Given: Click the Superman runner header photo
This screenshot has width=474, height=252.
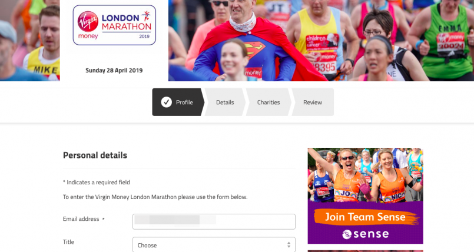Looking at the screenshot, I should (321, 41).
